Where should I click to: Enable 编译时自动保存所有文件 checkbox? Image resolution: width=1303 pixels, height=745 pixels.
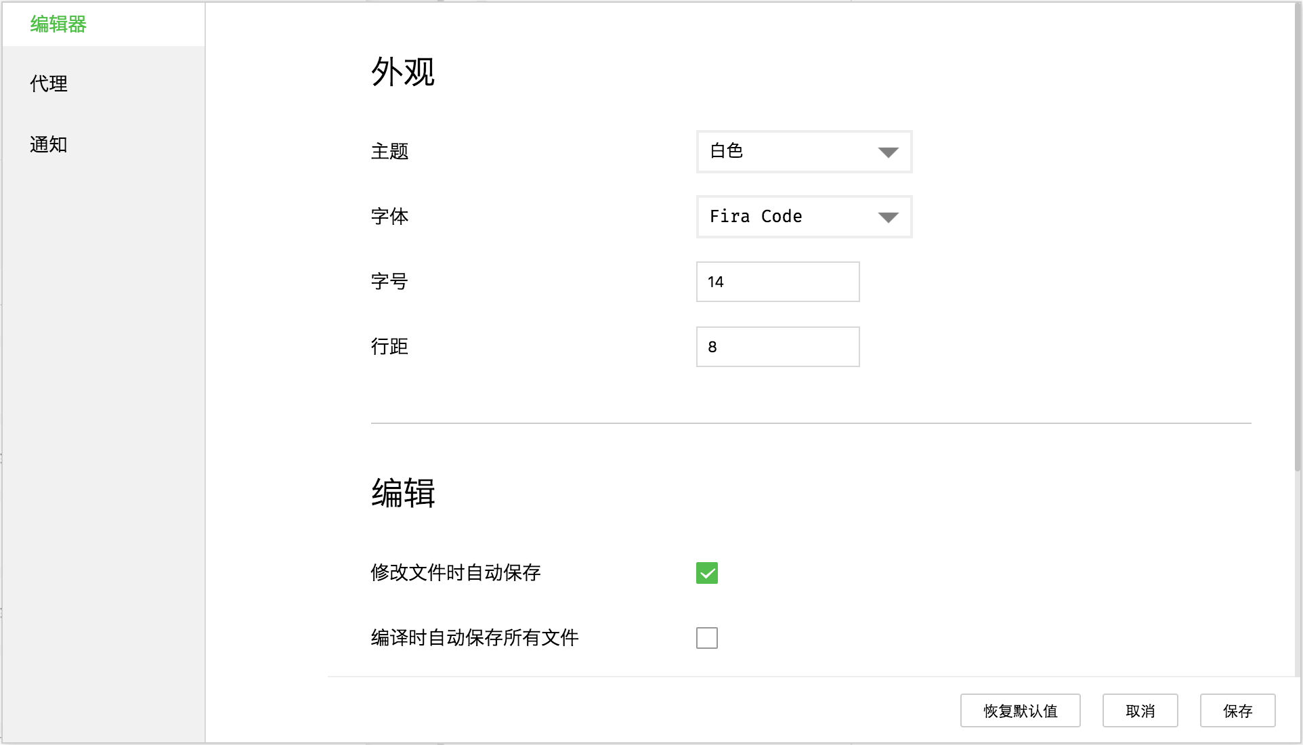coord(707,638)
